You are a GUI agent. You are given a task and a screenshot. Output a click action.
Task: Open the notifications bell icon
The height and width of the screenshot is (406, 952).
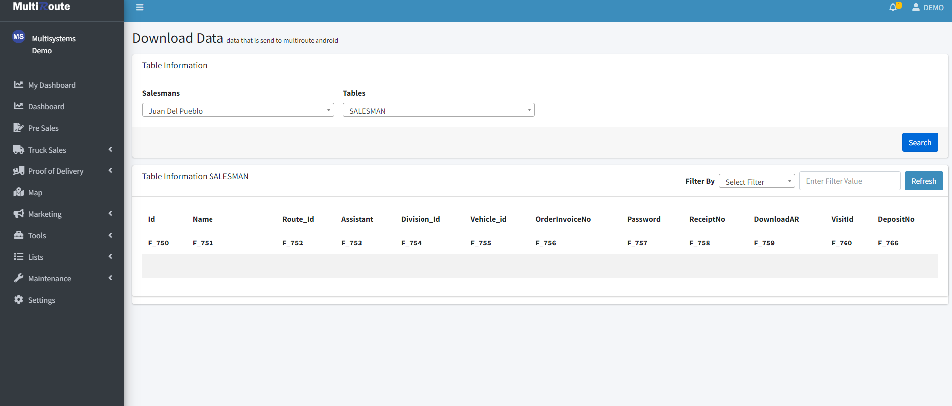(x=893, y=7)
